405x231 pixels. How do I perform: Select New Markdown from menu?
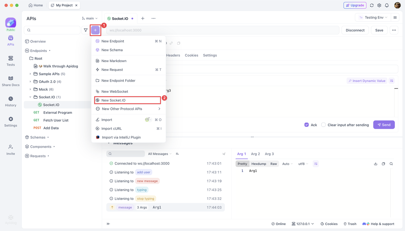[x=128, y=61]
